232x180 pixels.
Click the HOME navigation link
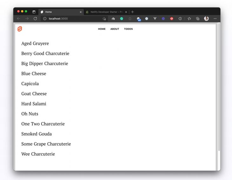coord(102,29)
